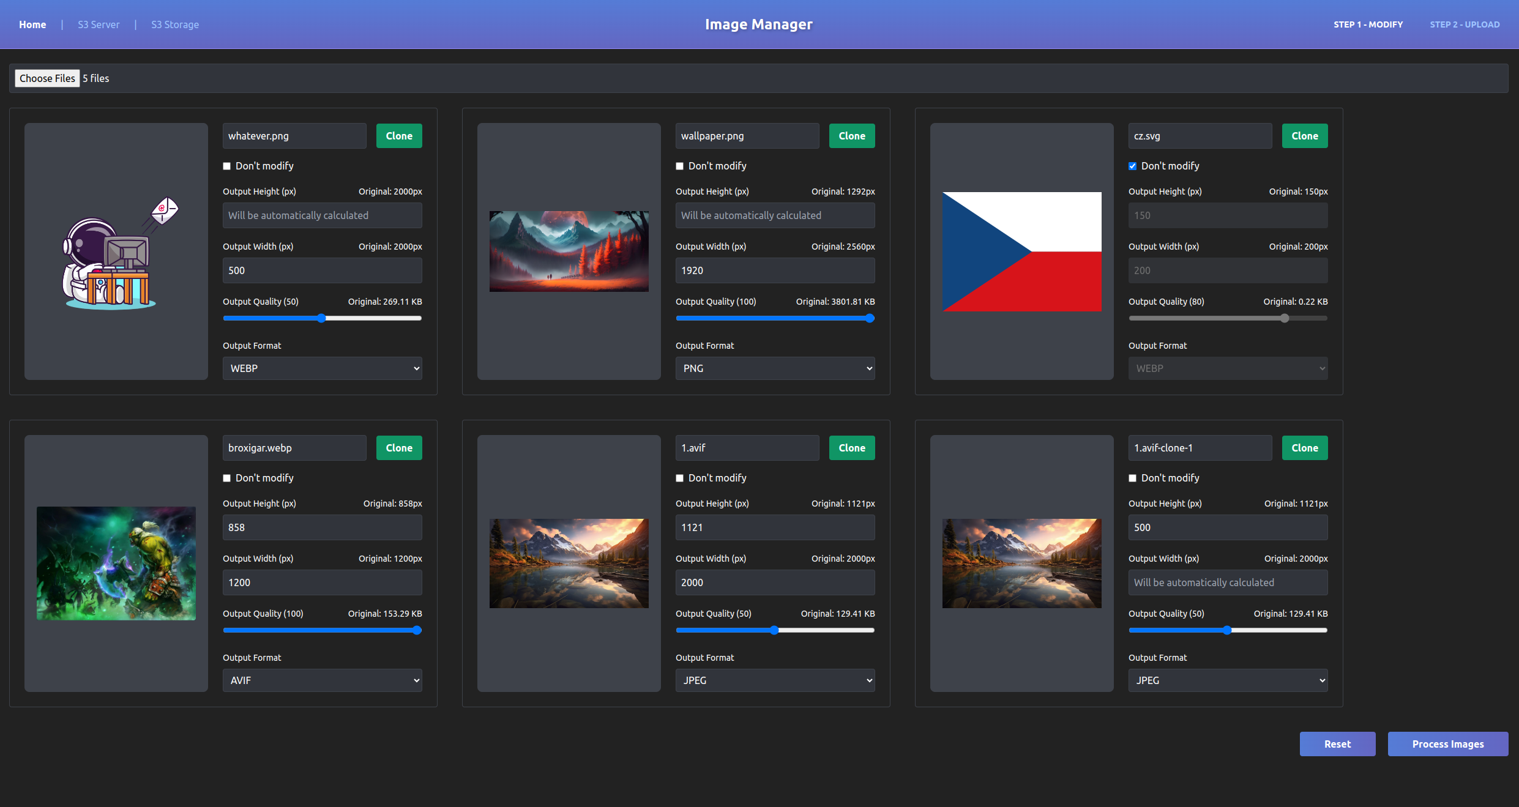1519x807 pixels.
Task: Click the broxigar.webp artwork thumbnail
Action: 116,563
